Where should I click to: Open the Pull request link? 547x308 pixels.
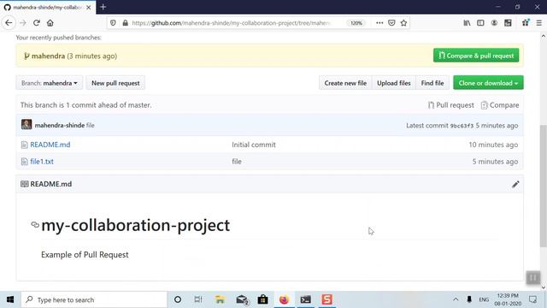click(x=450, y=105)
